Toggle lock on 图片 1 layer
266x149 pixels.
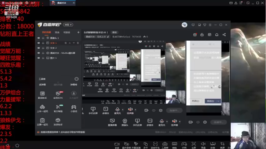pyautogui.click(x=43, y=58)
